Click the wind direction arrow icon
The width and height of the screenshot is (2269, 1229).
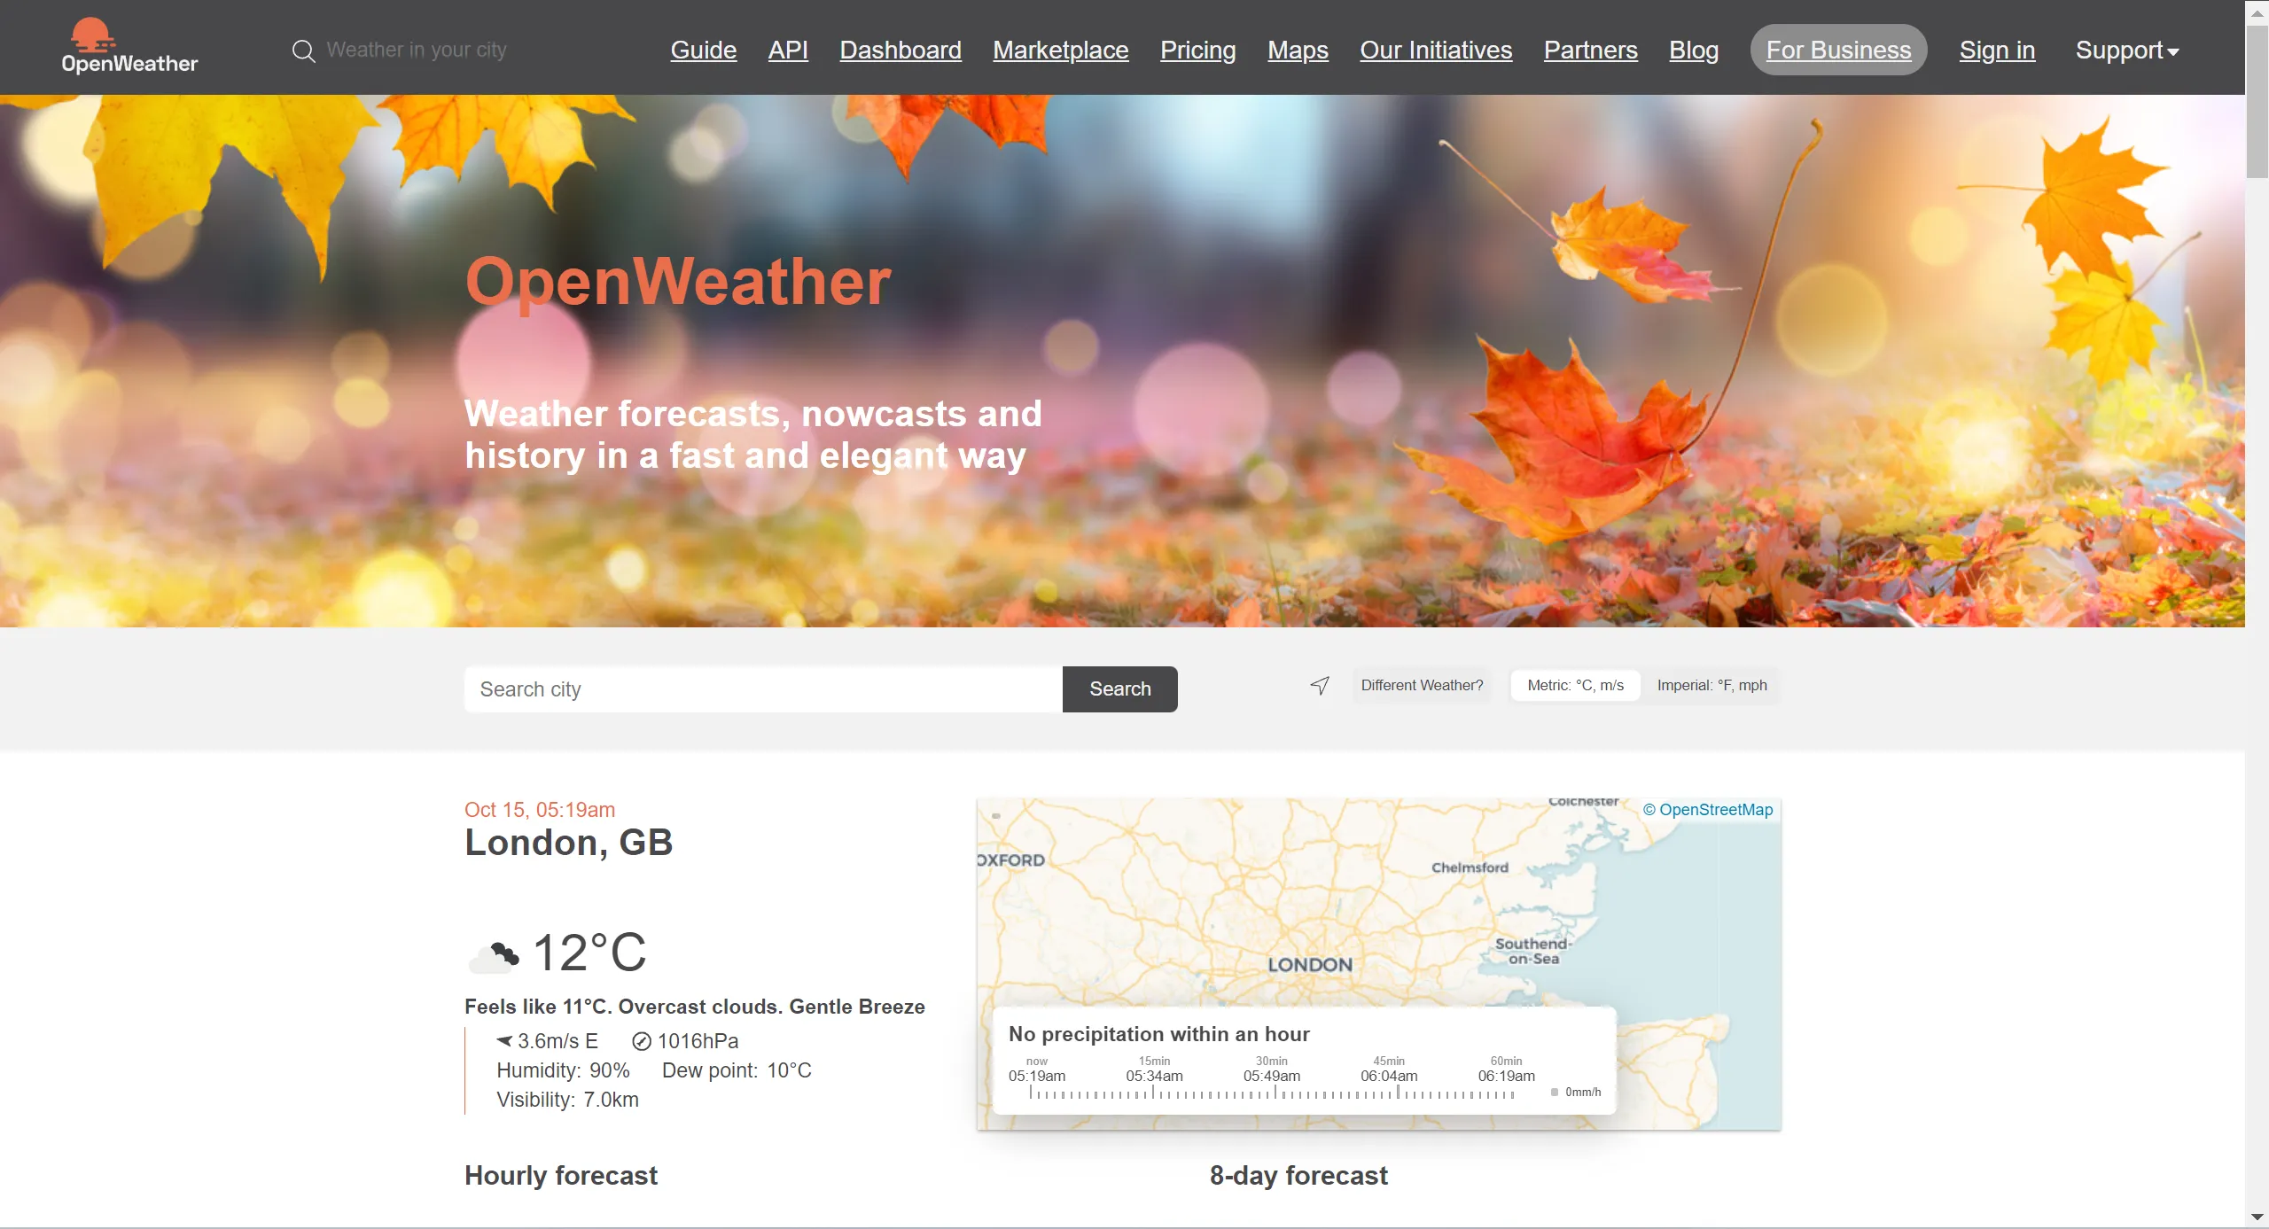tap(504, 1041)
